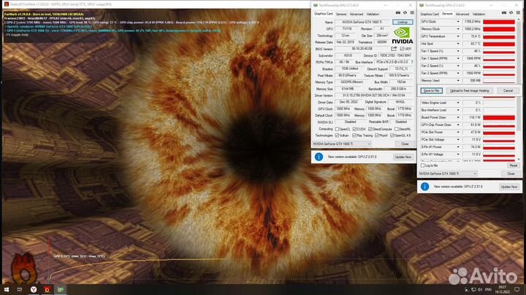Click the NVIDIA logo in GPU-Z
This screenshot has width=526, height=295.
click(403, 36)
